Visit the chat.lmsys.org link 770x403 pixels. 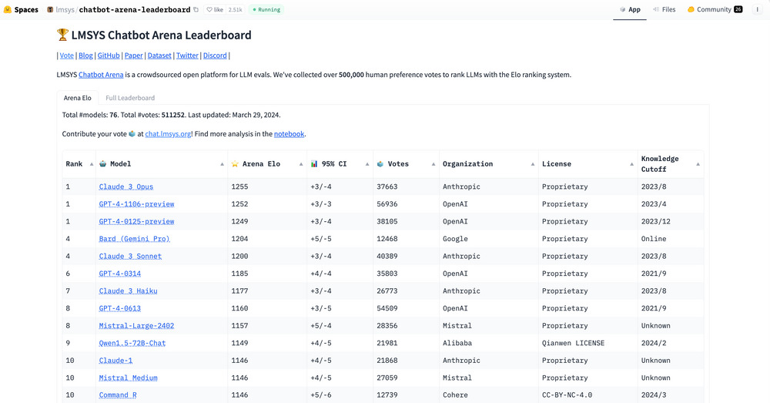(x=168, y=133)
